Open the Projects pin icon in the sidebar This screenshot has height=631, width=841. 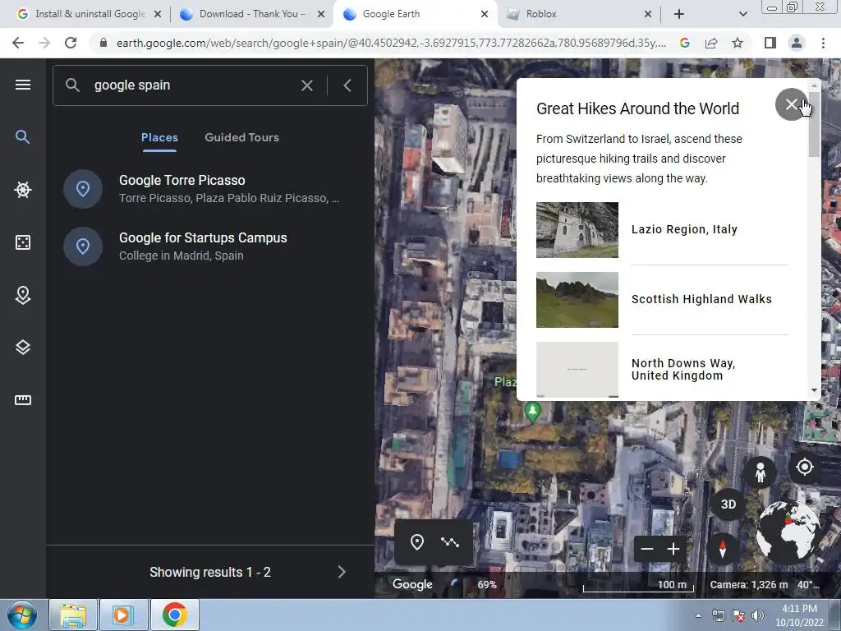coord(22,295)
